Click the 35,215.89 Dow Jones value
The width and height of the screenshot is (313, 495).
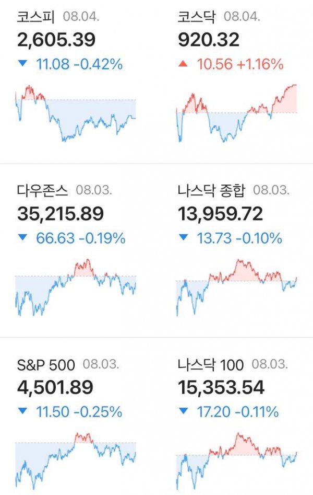(61, 214)
